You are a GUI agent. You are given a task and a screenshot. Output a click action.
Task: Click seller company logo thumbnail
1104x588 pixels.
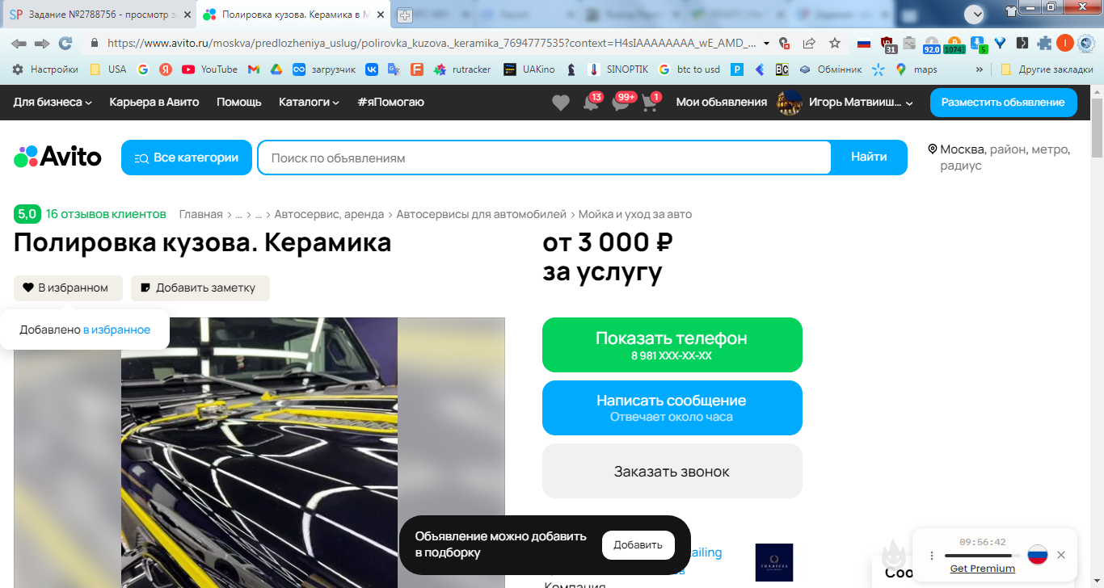[x=774, y=562]
